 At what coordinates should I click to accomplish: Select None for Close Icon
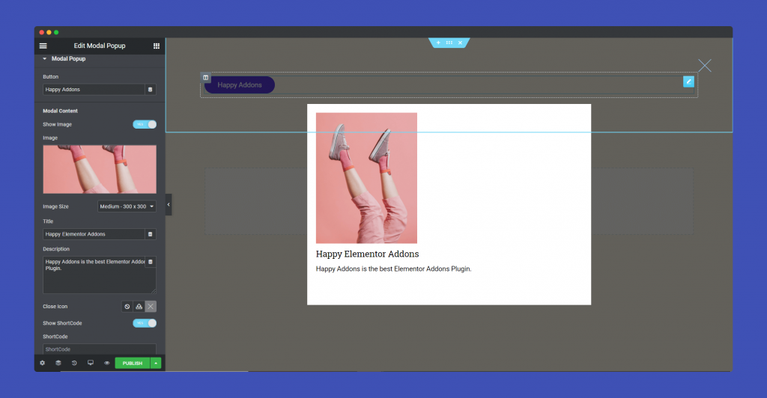[x=127, y=307]
